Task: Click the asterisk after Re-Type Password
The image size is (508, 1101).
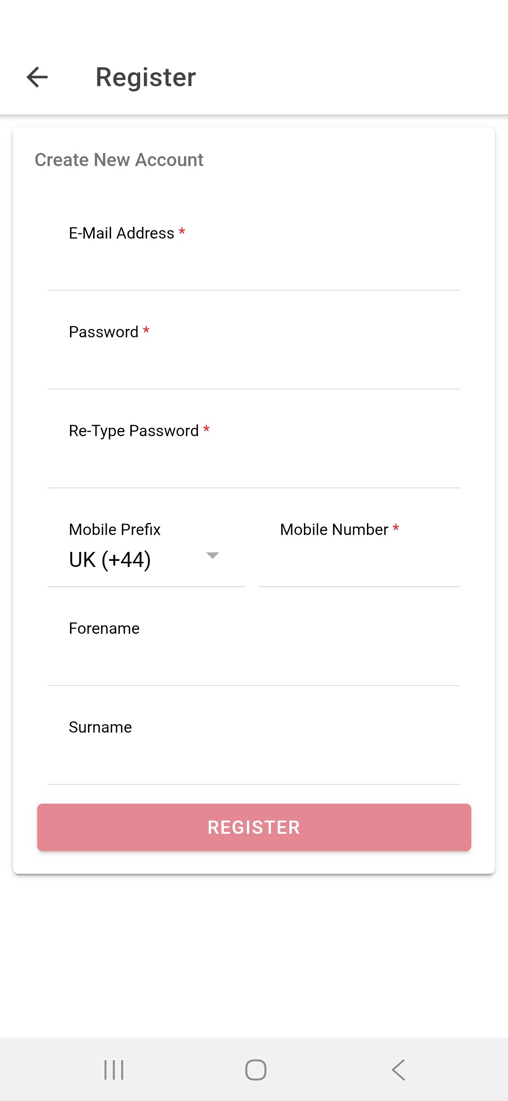Action: pos(206,429)
